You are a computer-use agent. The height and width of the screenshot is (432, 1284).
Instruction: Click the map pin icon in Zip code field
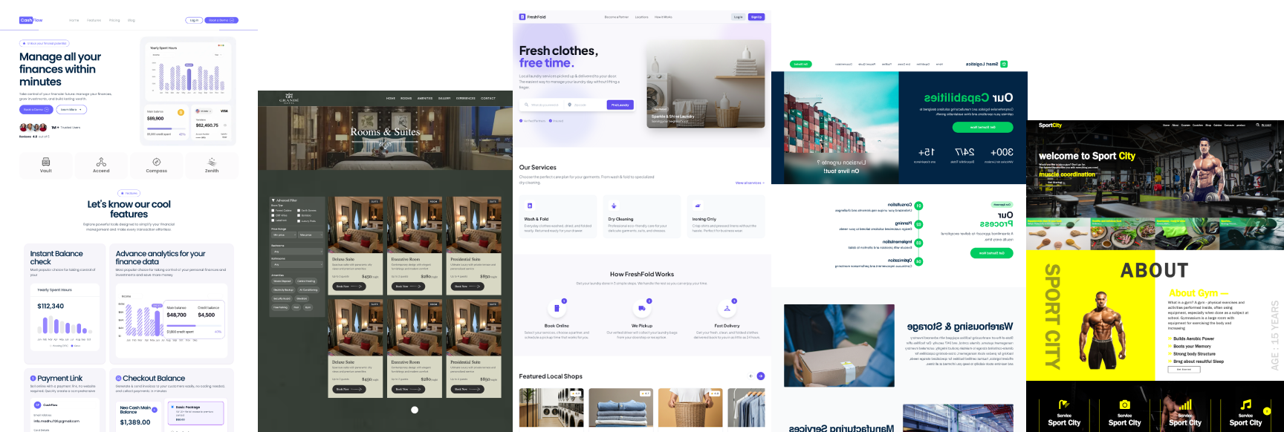tap(570, 105)
